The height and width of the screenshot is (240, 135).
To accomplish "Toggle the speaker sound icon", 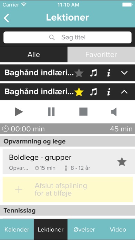I will click(114, 112).
